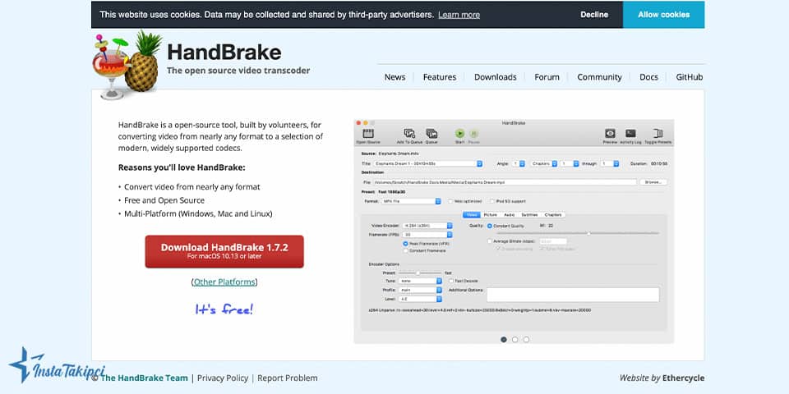Open The HandBrake Team footer link
The height and width of the screenshot is (394, 789).
[145, 378]
